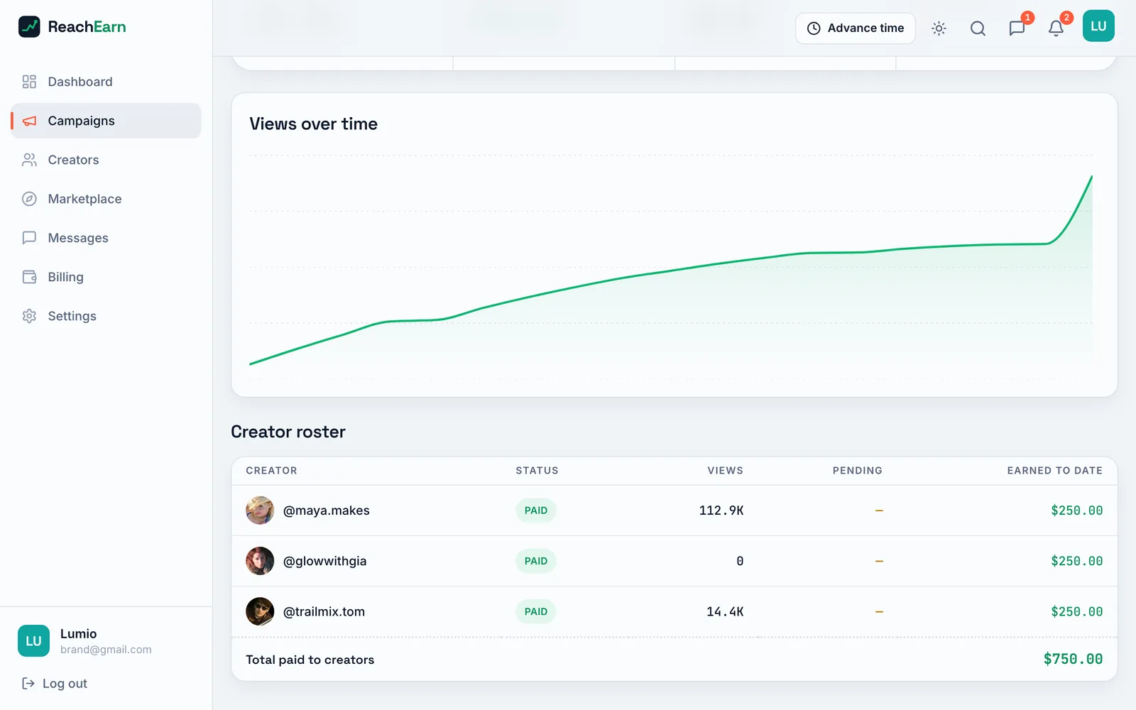The width and height of the screenshot is (1136, 710).
Task: Click the VIEWS column header
Action: tap(725, 471)
